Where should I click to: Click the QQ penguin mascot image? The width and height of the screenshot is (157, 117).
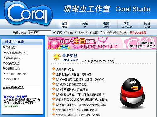tap(133, 93)
